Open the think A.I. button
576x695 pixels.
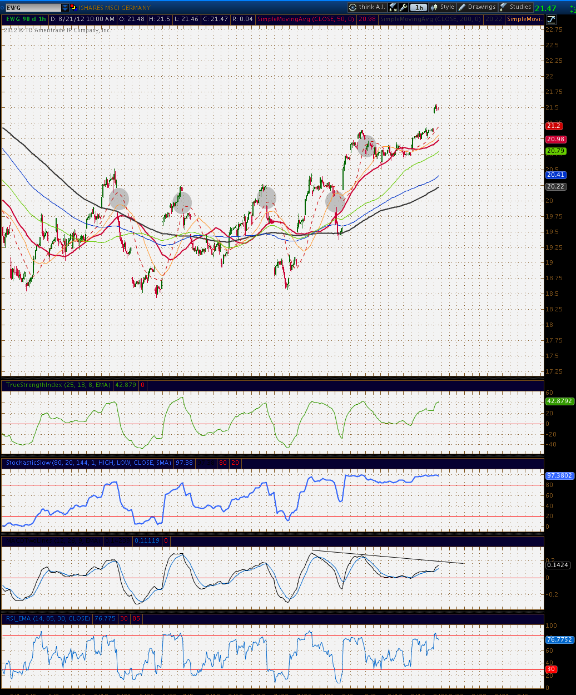(x=367, y=7)
